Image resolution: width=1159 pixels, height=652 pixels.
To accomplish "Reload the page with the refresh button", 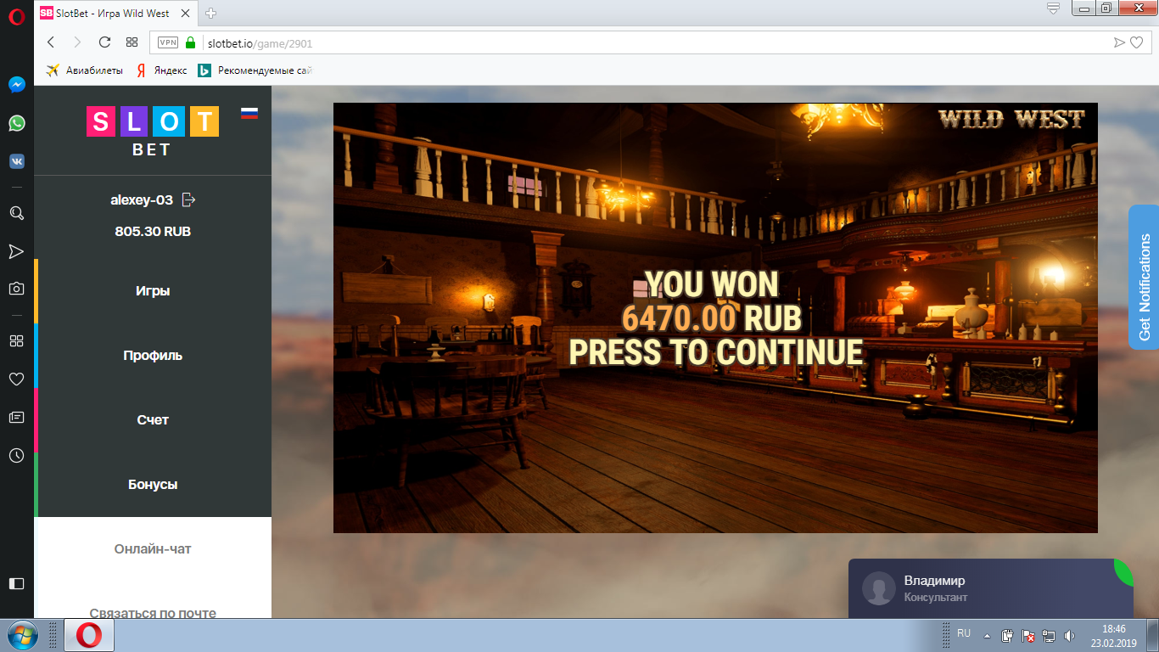I will [104, 42].
